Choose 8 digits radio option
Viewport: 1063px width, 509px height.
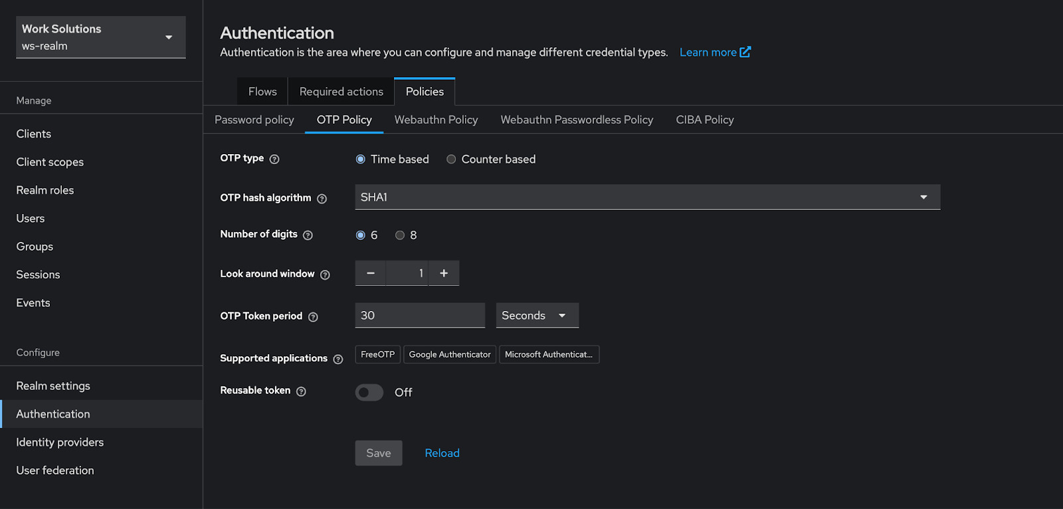point(400,235)
